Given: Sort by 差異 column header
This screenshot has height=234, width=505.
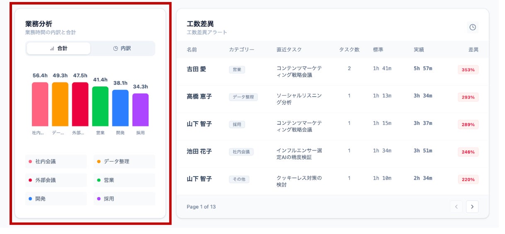Looking at the screenshot, I should tap(473, 50).
